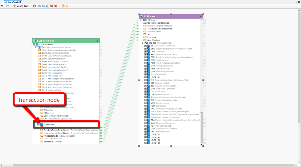
Task: Click the Undo arrow icon
Action: (x=2, y=6)
